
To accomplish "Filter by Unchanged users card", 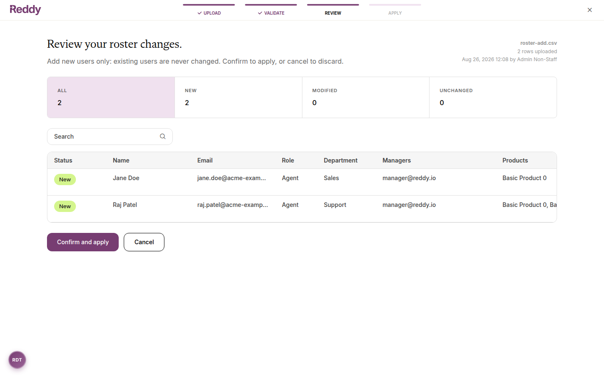I will click(x=493, y=97).
